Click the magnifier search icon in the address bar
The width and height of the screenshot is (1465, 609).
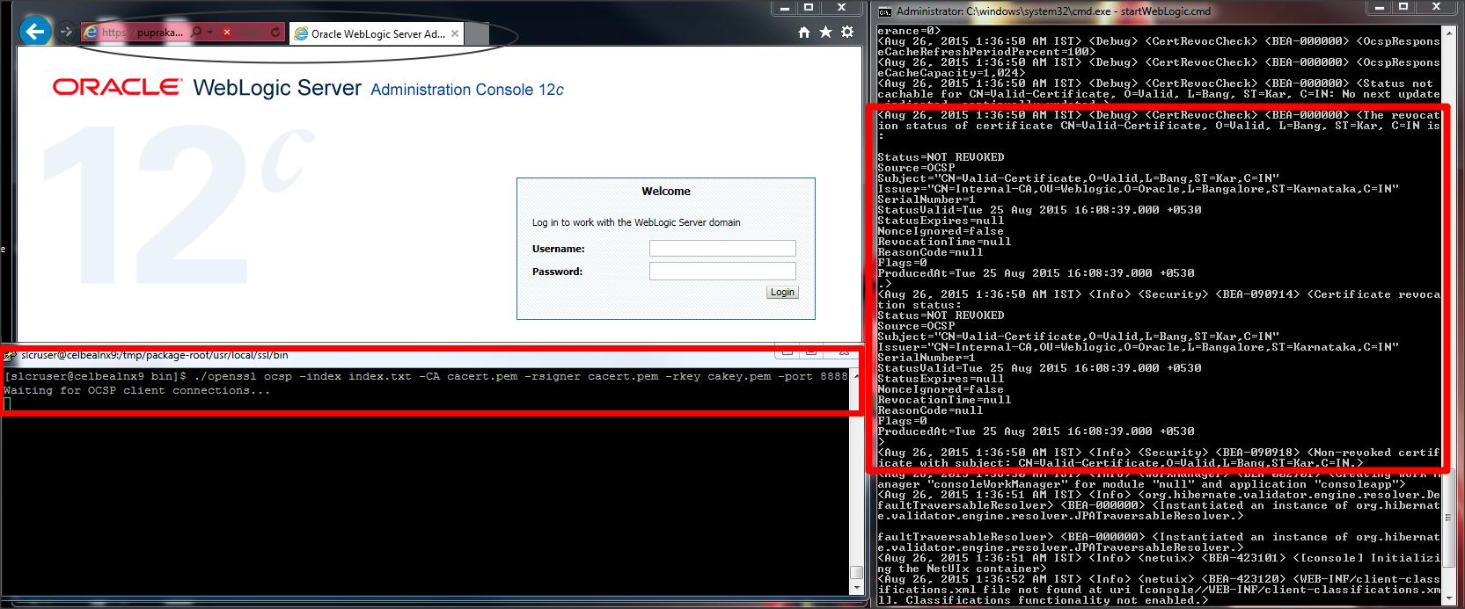pos(195,33)
